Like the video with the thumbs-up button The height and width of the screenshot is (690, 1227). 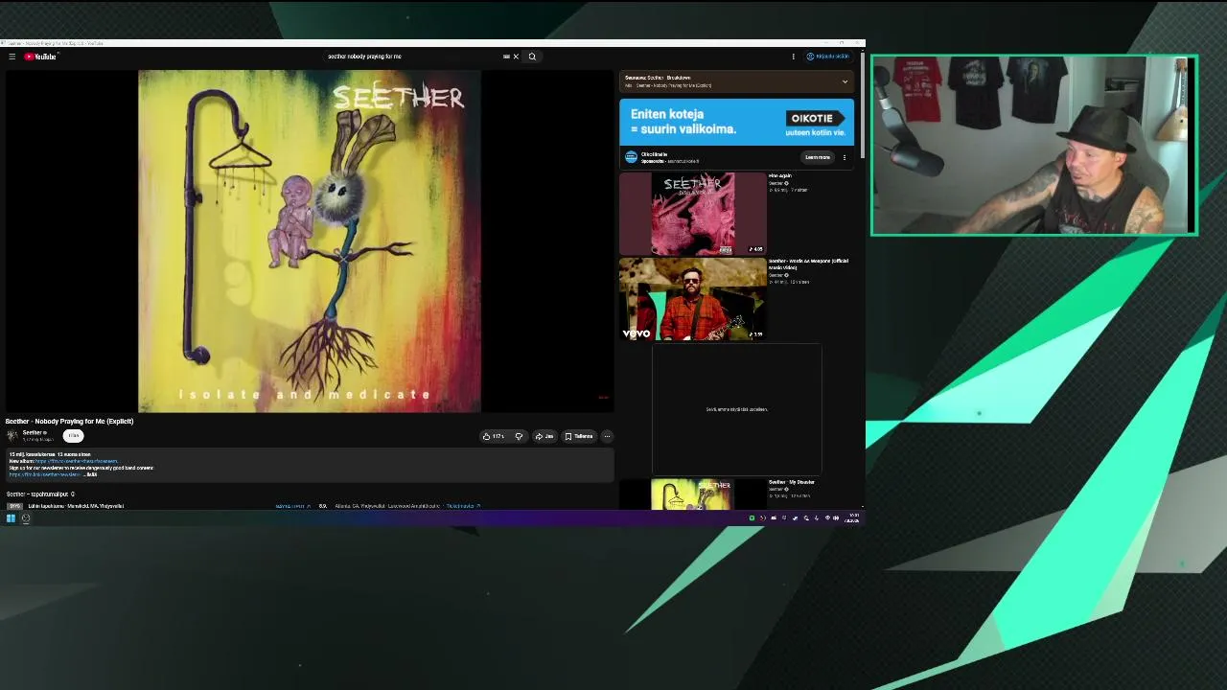coord(494,436)
